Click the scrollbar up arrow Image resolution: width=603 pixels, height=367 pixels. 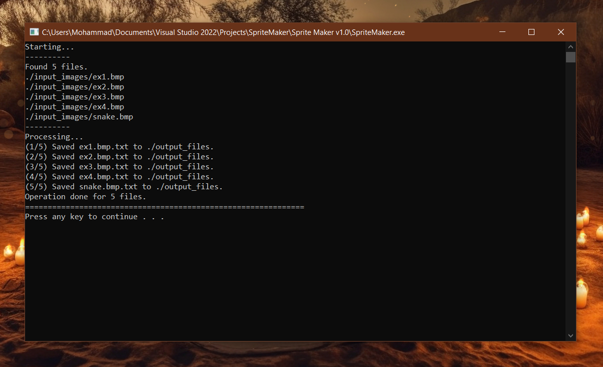coord(570,46)
